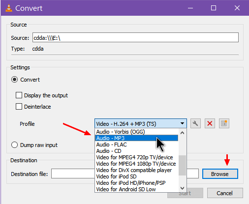Viewport: 249px width, 204px height.
Task: Check the Deinterlace option
Action: 19,107
